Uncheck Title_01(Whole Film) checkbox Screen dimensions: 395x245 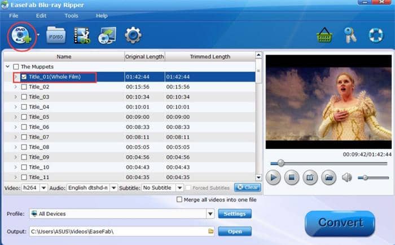pos(24,77)
